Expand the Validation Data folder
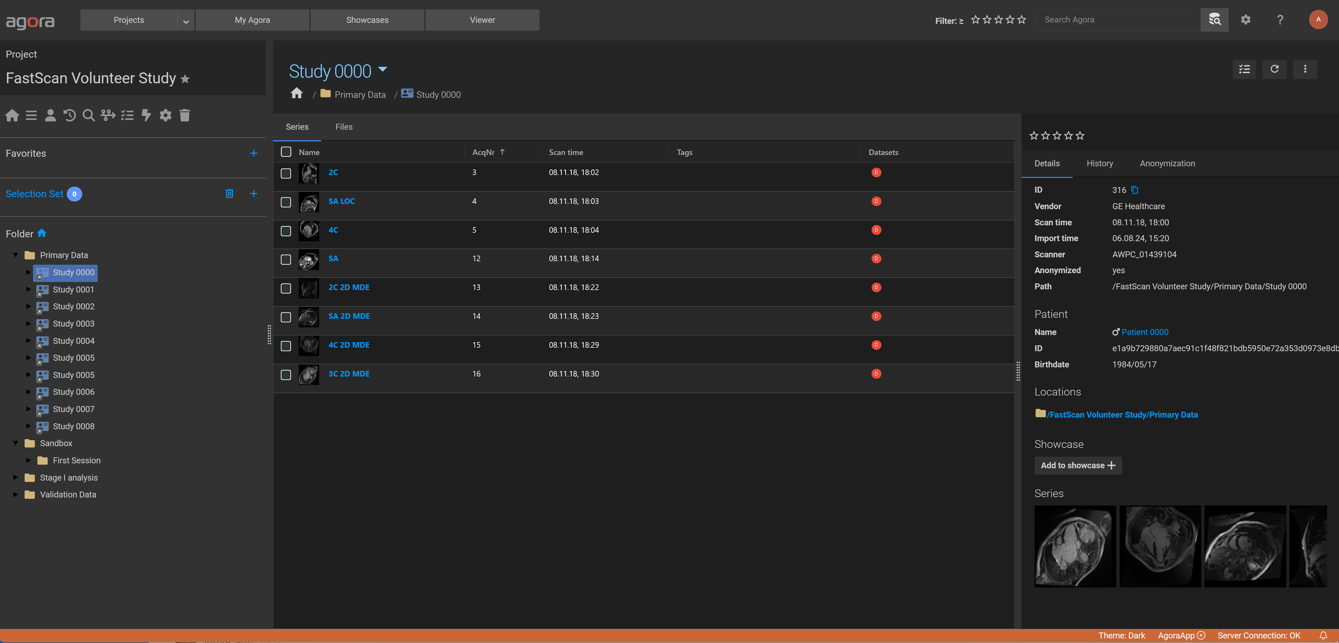The height and width of the screenshot is (643, 1339). point(15,494)
